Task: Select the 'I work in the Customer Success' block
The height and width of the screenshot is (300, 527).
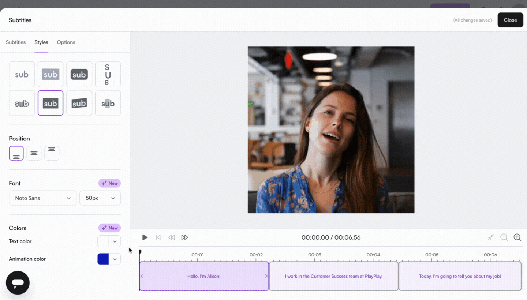Action: (x=334, y=276)
